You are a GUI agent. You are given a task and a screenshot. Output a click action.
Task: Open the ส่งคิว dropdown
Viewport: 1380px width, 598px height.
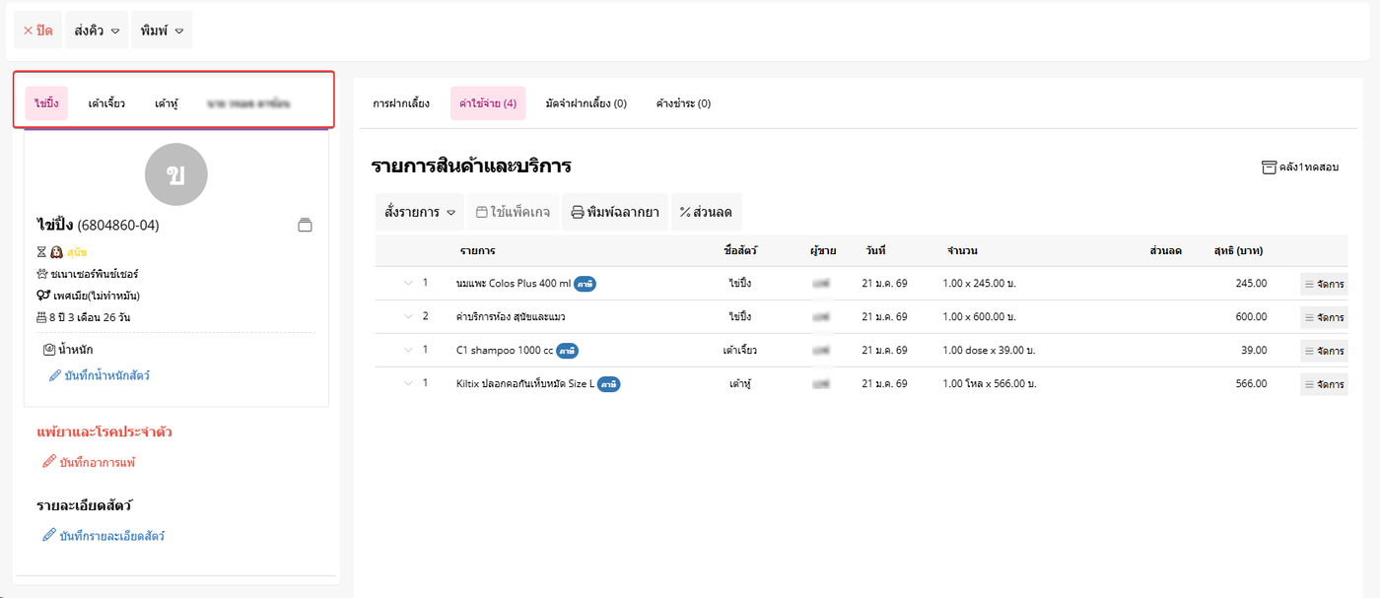coord(97,31)
